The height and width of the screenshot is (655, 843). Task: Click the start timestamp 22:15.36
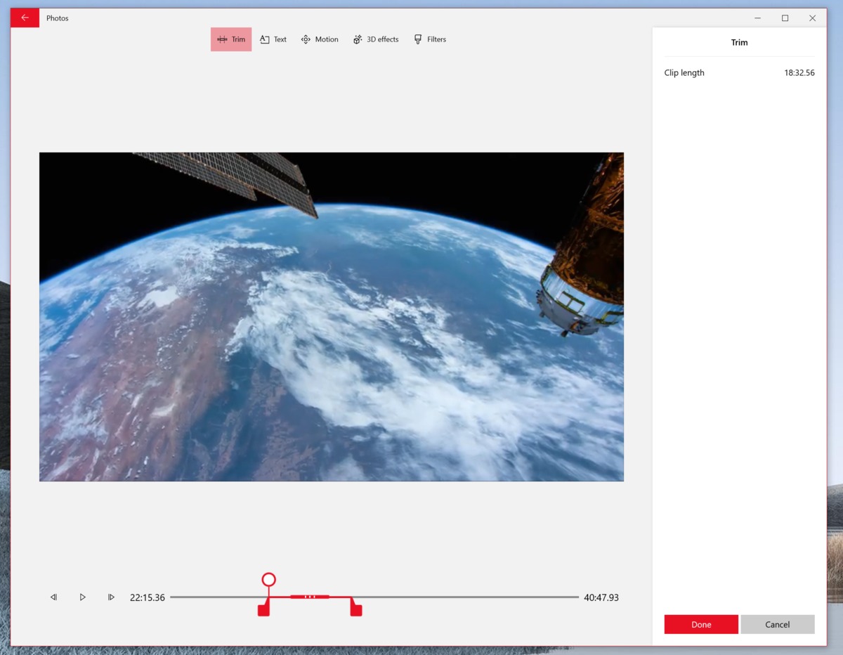(x=148, y=597)
